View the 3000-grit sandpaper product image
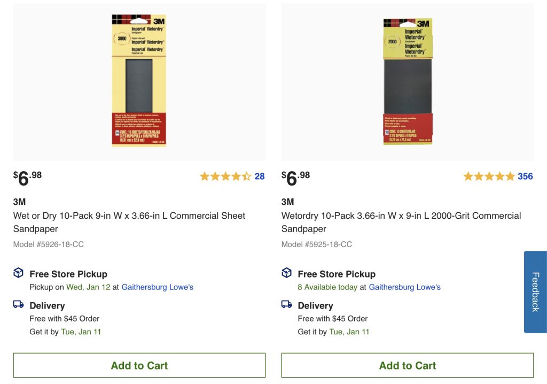The width and height of the screenshot is (547, 384). click(x=139, y=81)
